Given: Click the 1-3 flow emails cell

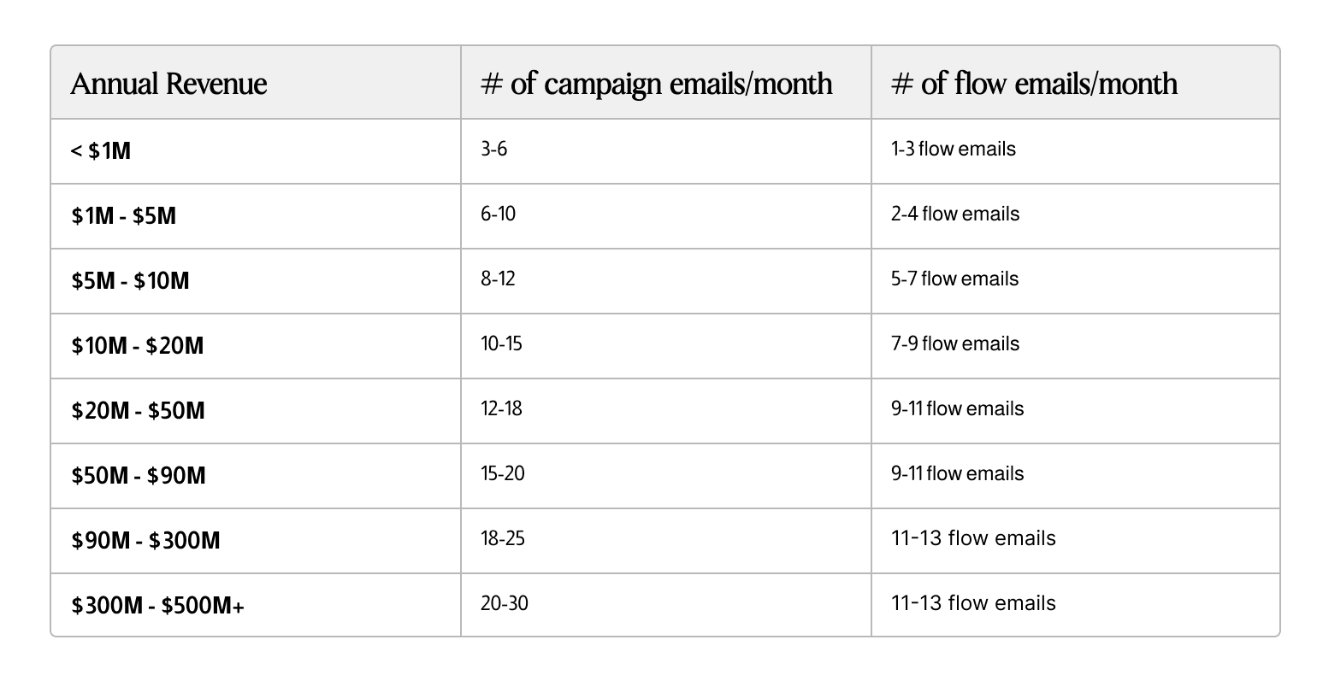Looking at the screenshot, I should coord(954,149).
